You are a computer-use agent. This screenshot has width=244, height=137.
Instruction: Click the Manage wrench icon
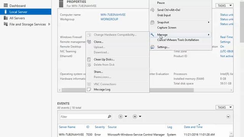click(x=152, y=35)
